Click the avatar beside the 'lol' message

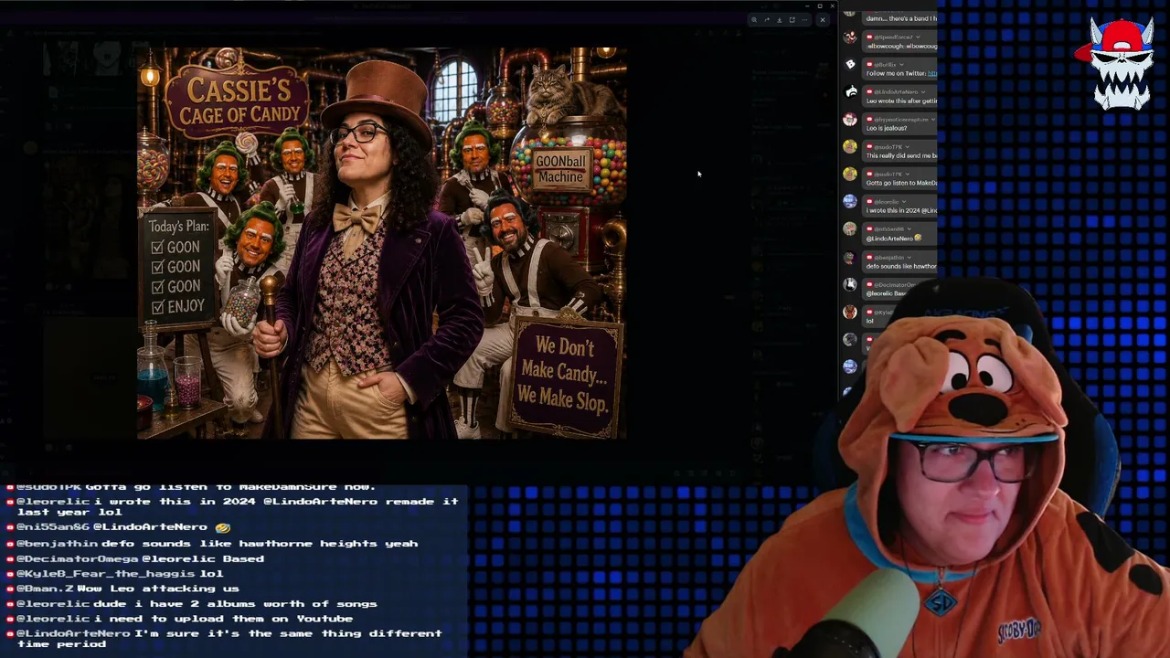point(850,313)
